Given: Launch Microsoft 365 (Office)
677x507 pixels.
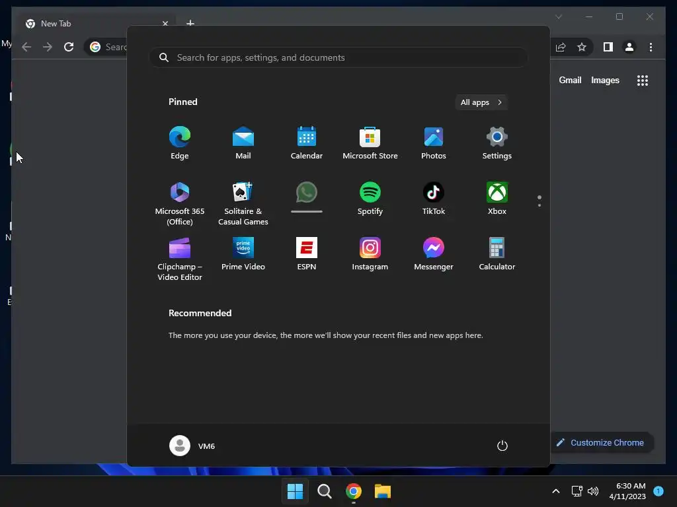Looking at the screenshot, I should coord(180,203).
